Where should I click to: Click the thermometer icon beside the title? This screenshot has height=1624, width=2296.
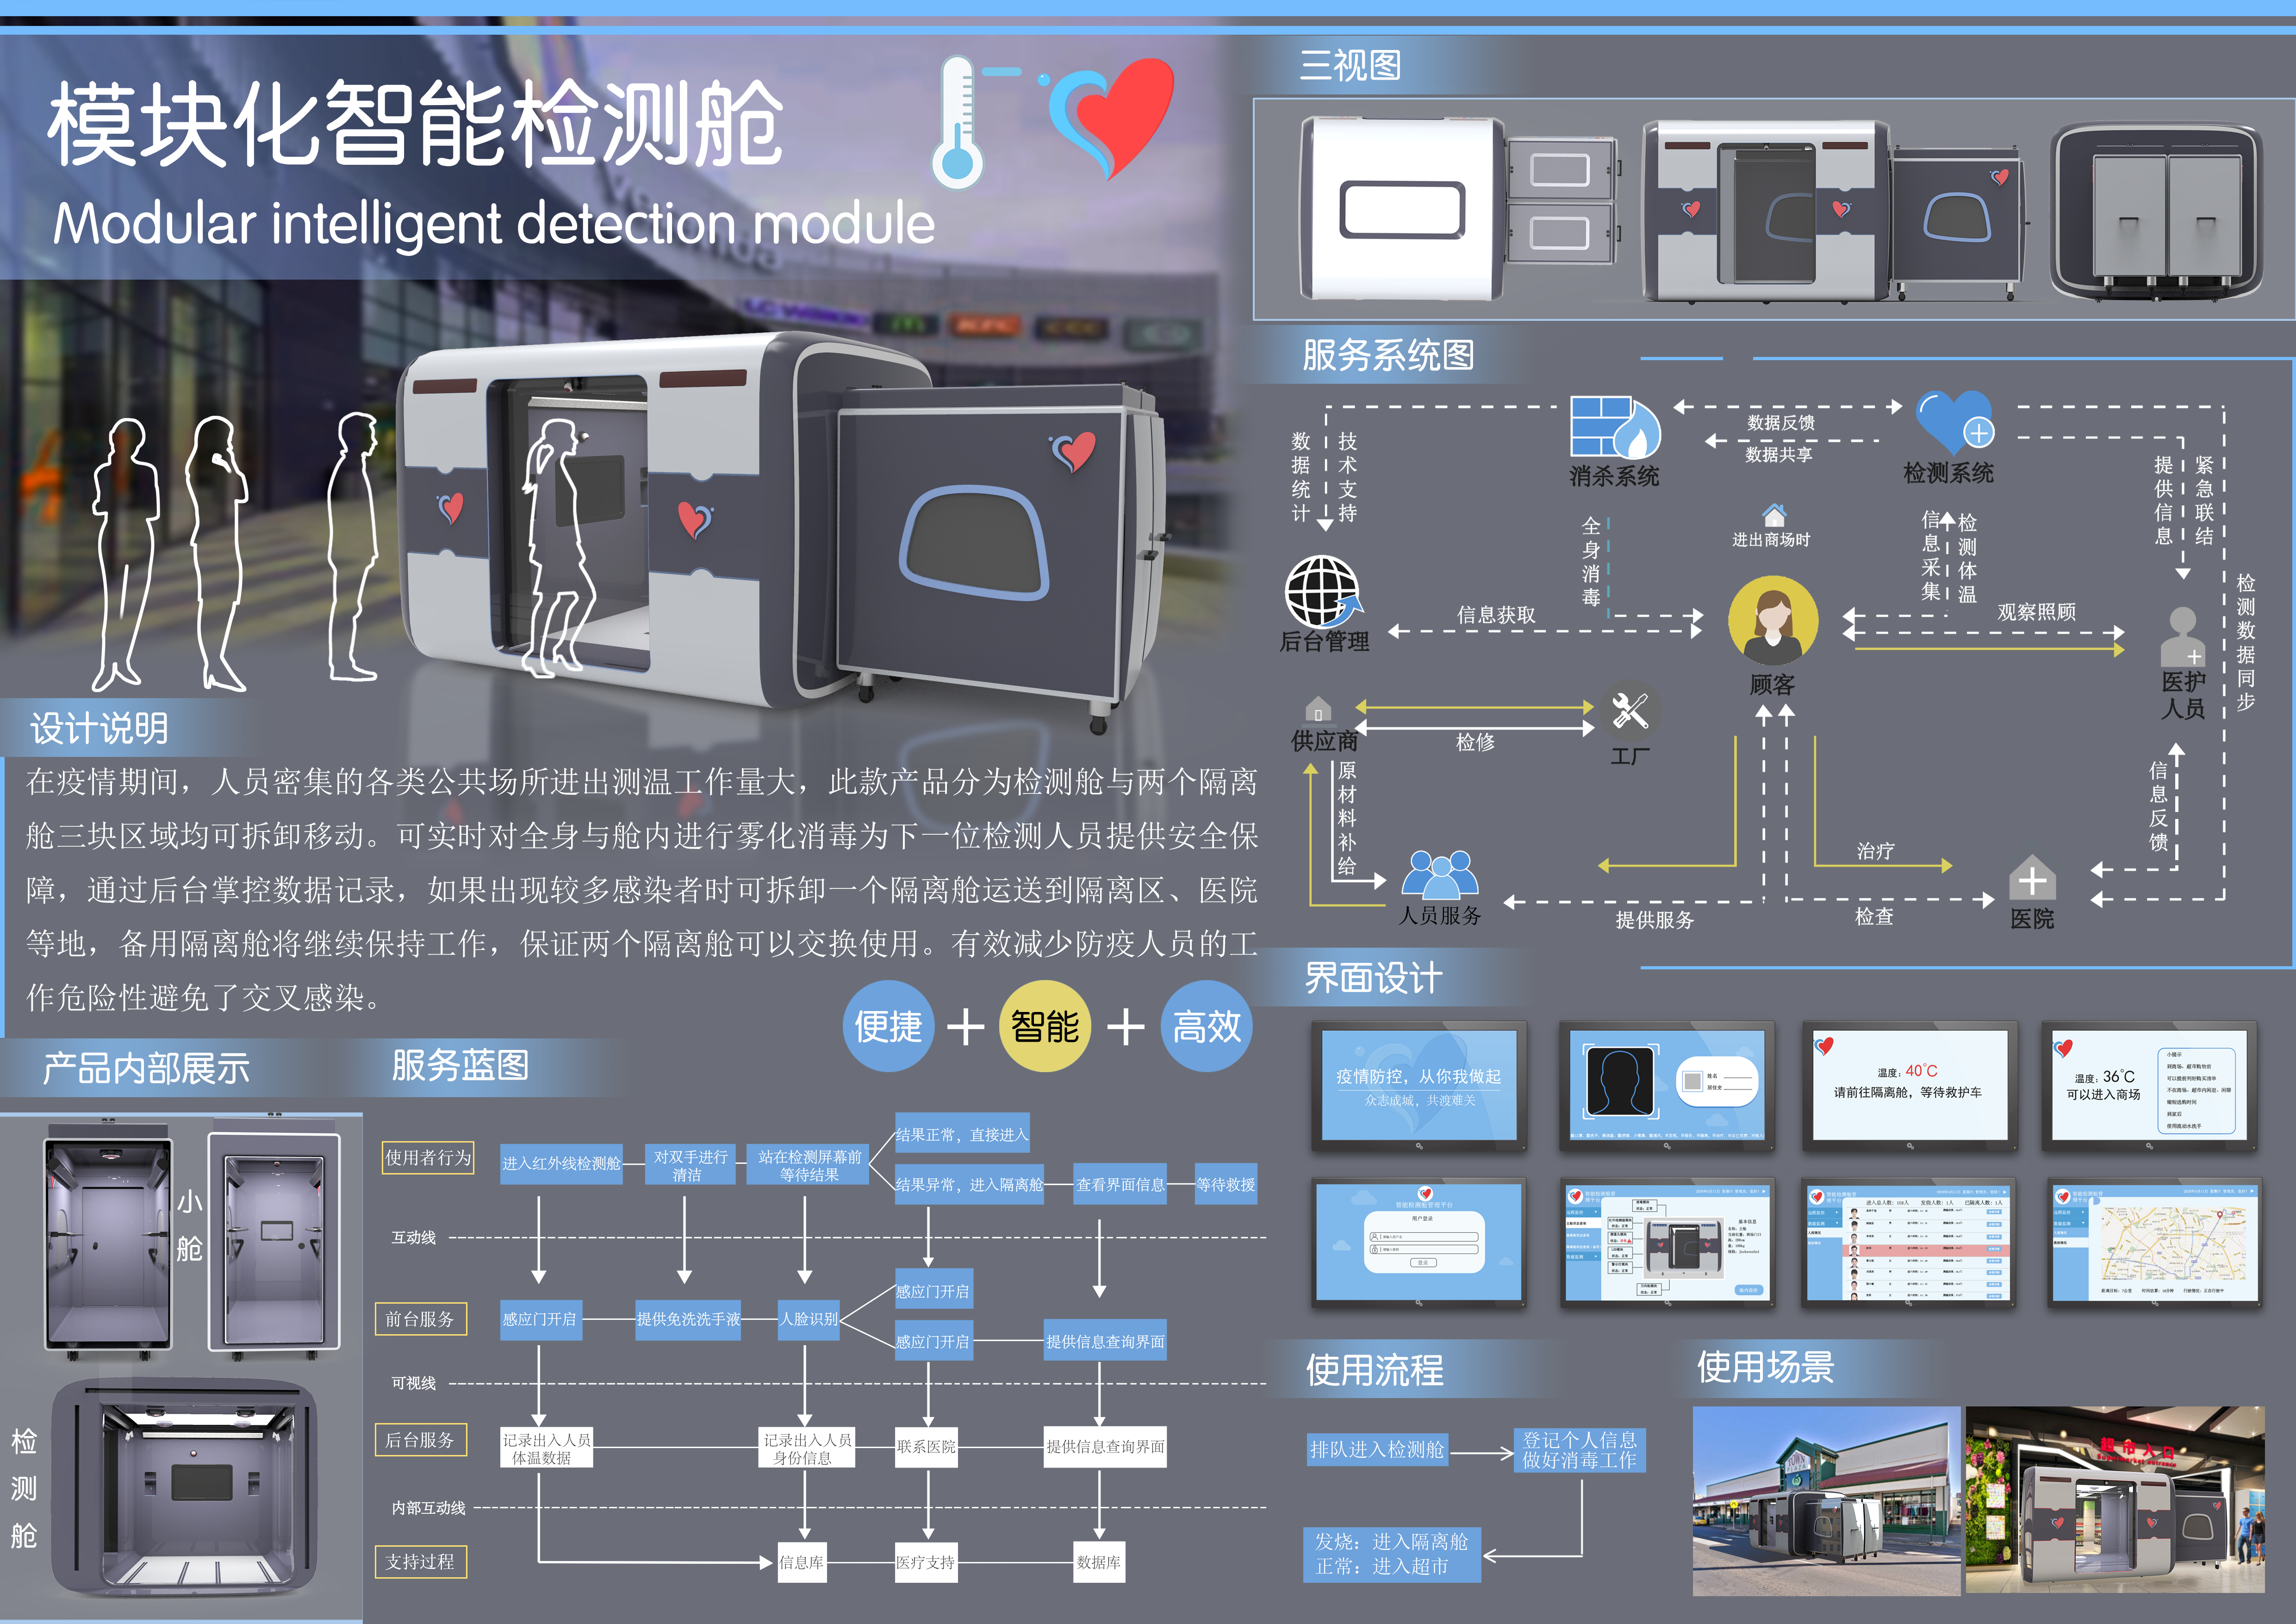tap(958, 122)
